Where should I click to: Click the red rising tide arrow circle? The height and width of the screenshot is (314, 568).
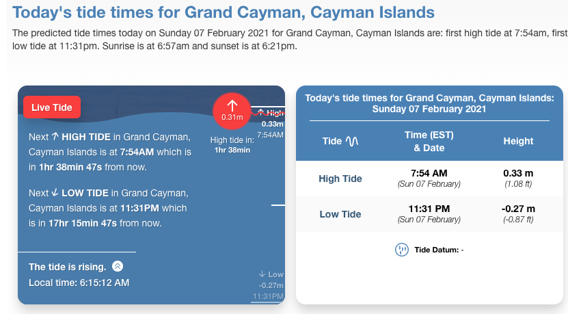coord(232,110)
